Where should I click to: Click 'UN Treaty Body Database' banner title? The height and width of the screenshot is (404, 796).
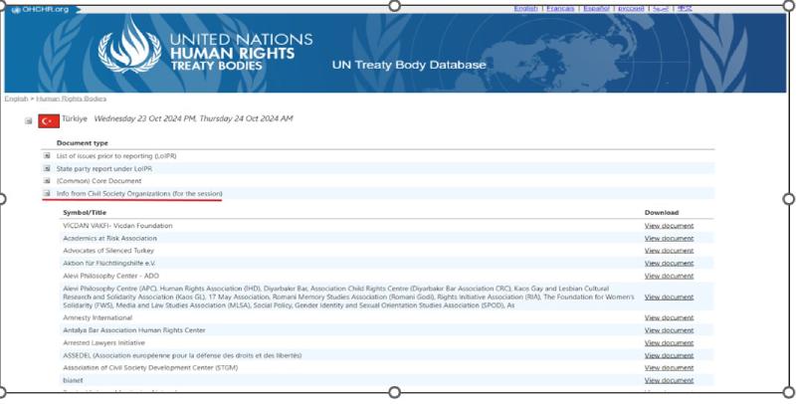(x=409, y=65)
